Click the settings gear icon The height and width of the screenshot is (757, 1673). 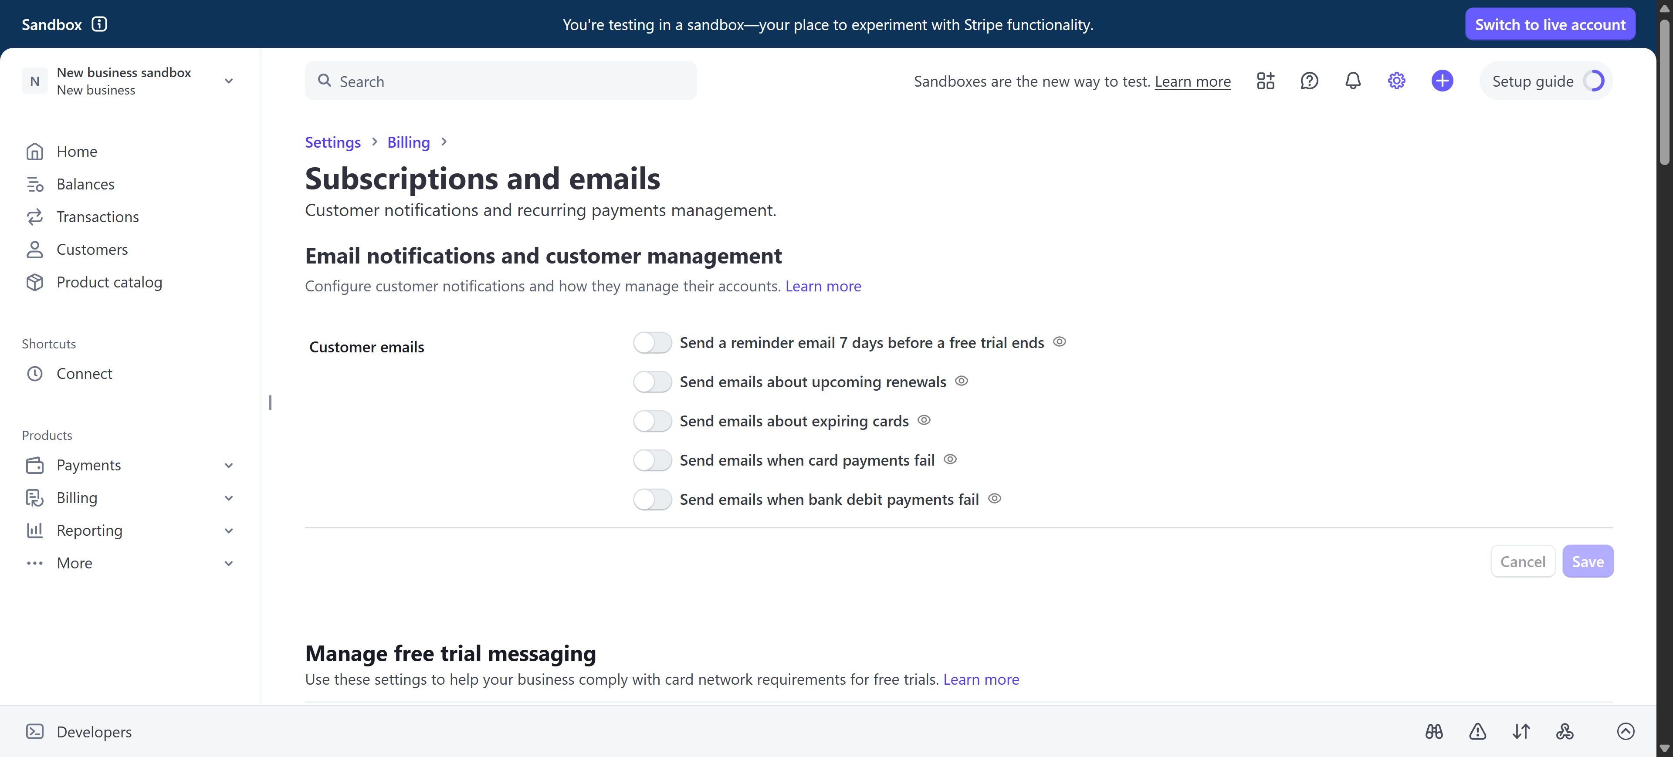[1396, 81]
